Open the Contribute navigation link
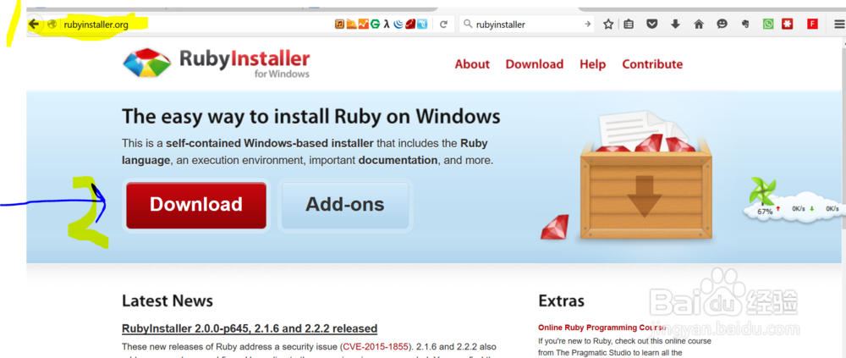The width and height of the screenshot is (846, 358). (x=652, y=64)
